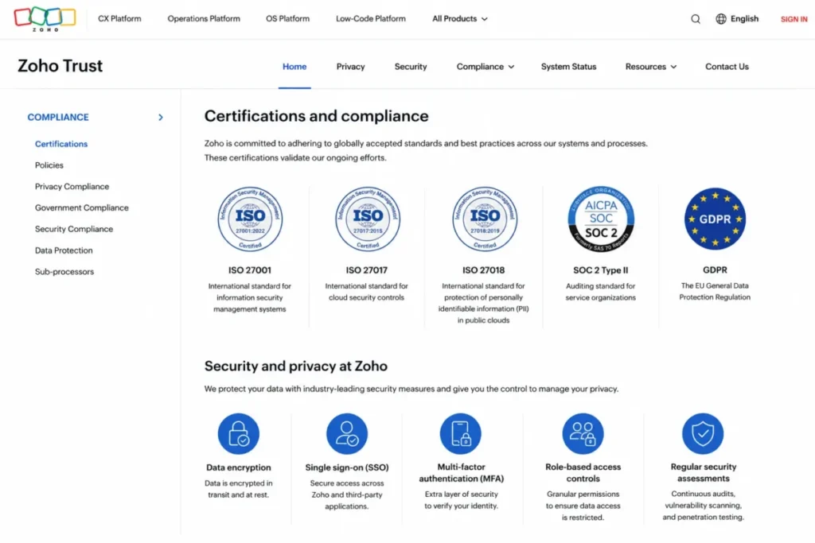Click the Security and privacy at Zoho heading
Image resolution: width=815 pixels, height=543 pixels.
[x=296, y=366]
